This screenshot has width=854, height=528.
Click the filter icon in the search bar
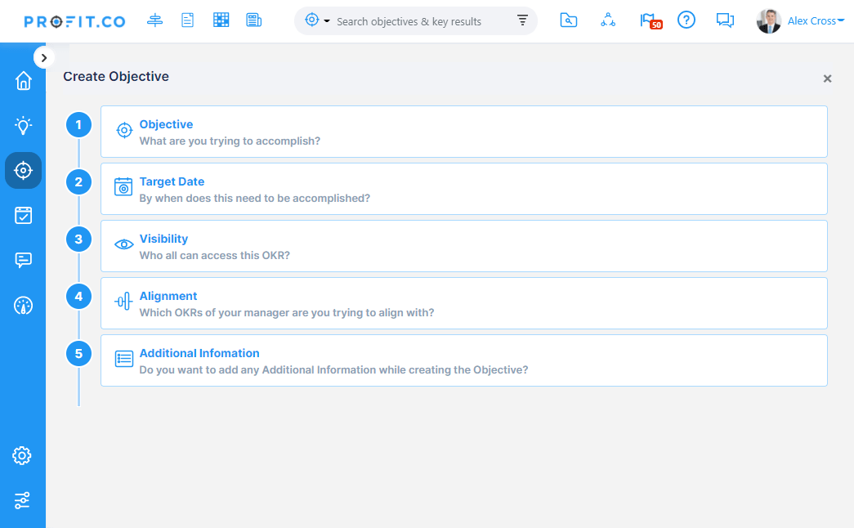tap(522, 20)
